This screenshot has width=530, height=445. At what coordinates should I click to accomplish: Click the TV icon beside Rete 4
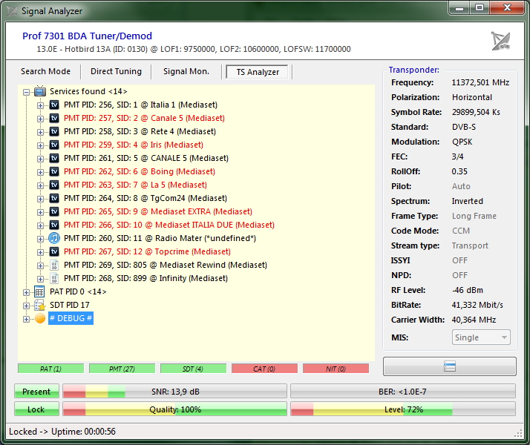tap(54, 131)
